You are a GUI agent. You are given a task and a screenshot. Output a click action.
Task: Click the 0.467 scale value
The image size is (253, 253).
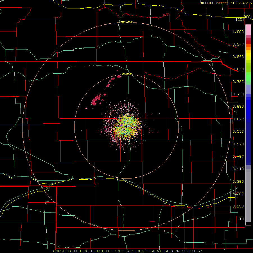pos(238,157)
